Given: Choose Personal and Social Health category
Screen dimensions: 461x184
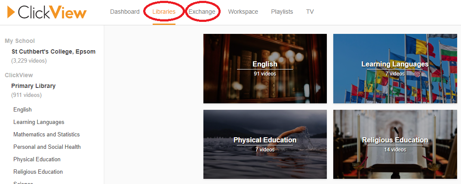Looking at the screenshot, I should [47, 147].
